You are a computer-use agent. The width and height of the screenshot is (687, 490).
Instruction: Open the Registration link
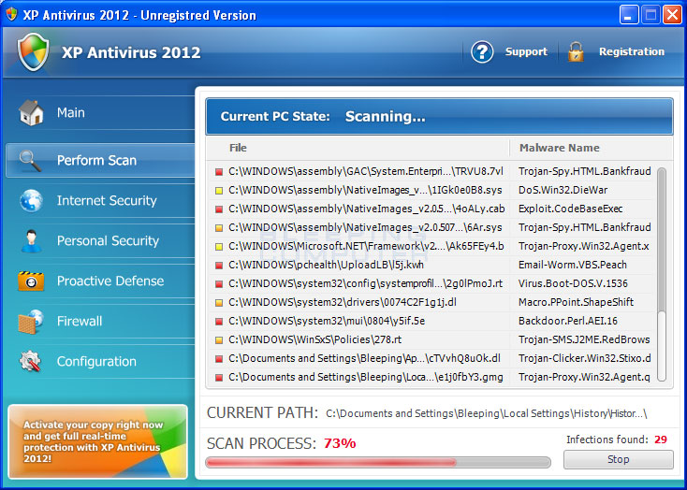[x=632, y=51]
